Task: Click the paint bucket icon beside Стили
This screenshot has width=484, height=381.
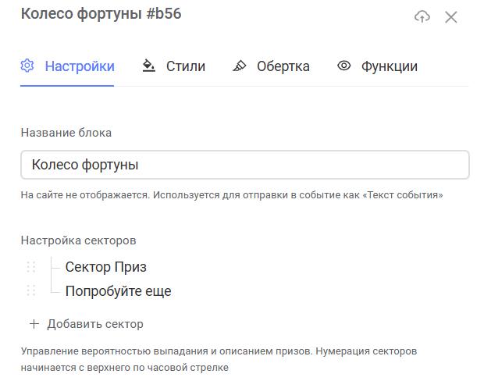Action: click(149, 66)
